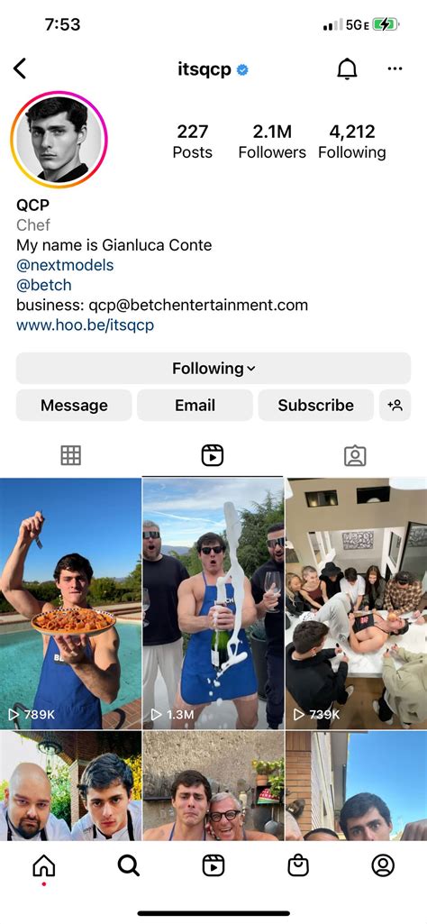427x924 pixels.
Task: Switch to the tagged photos tab
Action: click(x=355, y=455)
